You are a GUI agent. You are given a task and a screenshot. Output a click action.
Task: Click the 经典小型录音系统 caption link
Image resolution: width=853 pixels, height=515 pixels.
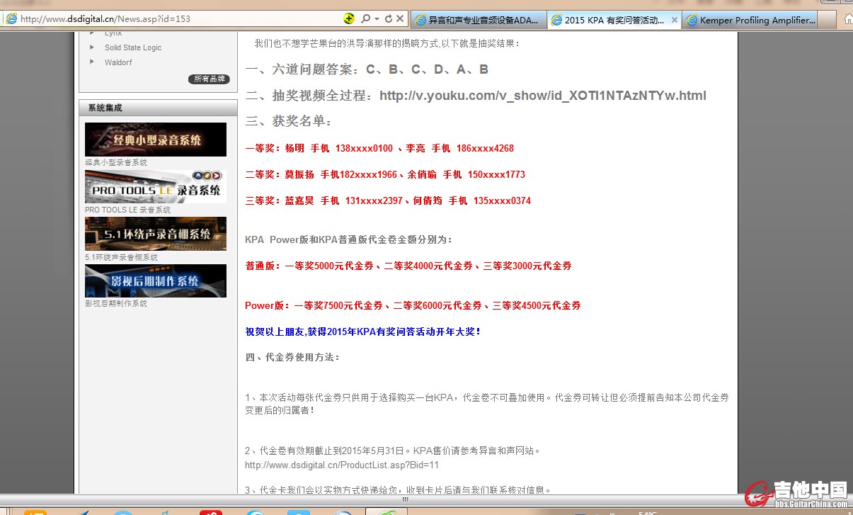116,162
